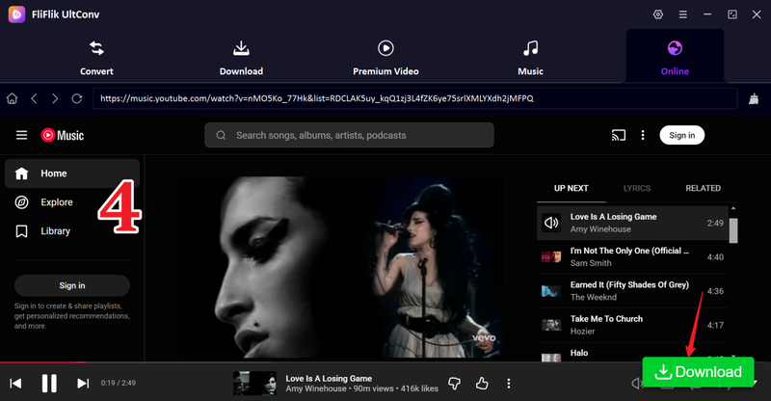The height and width of the screenshot is (401, 771).
Task: Open the Music tab
Action: click(530, 58)
